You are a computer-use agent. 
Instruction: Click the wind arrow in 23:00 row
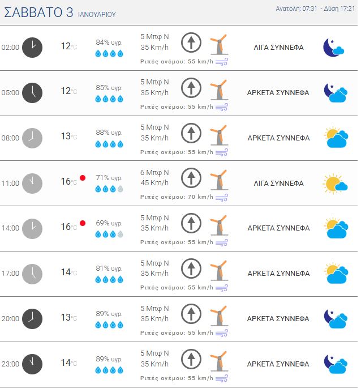pos(191,359)
